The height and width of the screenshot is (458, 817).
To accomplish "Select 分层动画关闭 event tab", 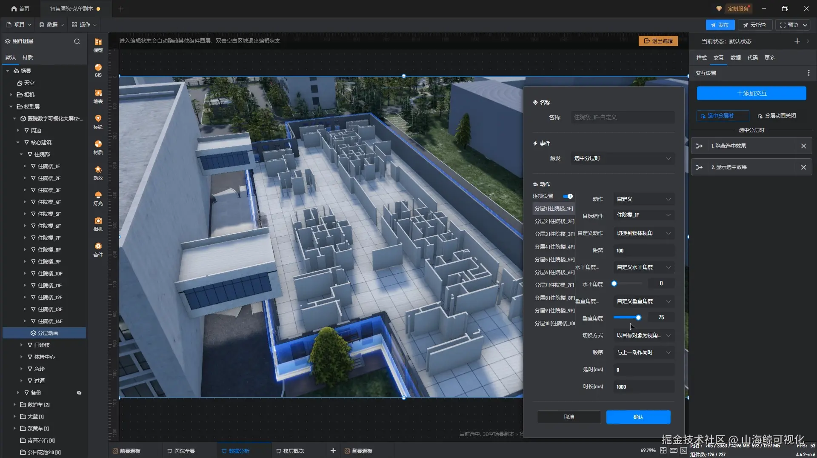I will (x=777, y=116).
